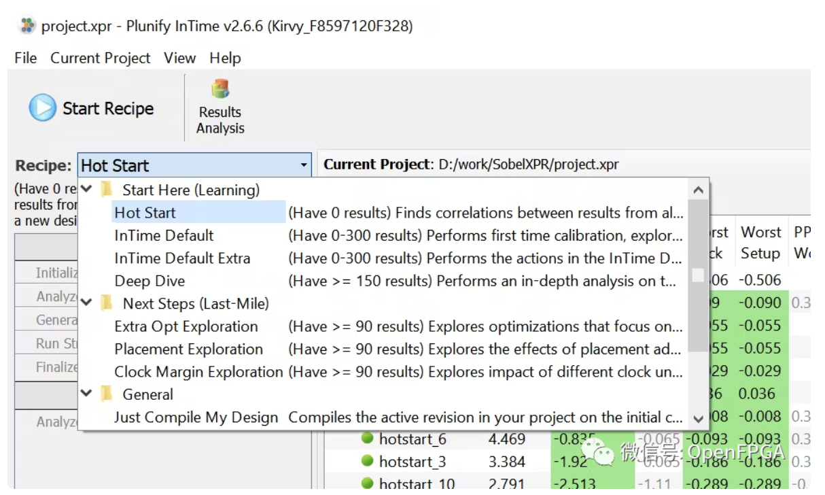Collapse the Start Here (Learning) group
Viewport: 825px width, 495px height.
pos(87,190)
